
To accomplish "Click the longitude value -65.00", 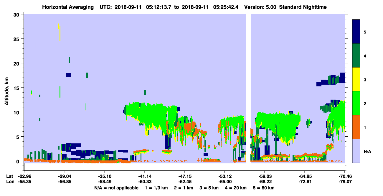I will tap(224, 182).
